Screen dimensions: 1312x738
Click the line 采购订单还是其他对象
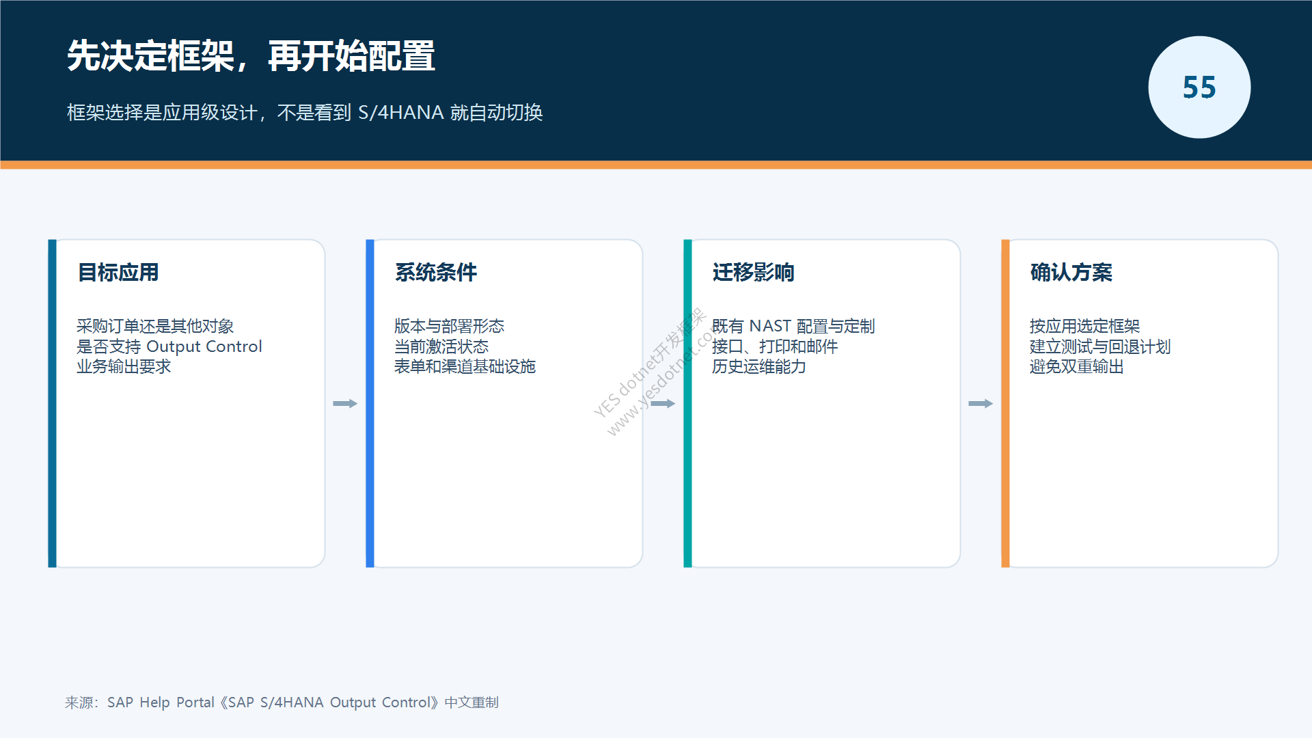click(x=155, y=326)
